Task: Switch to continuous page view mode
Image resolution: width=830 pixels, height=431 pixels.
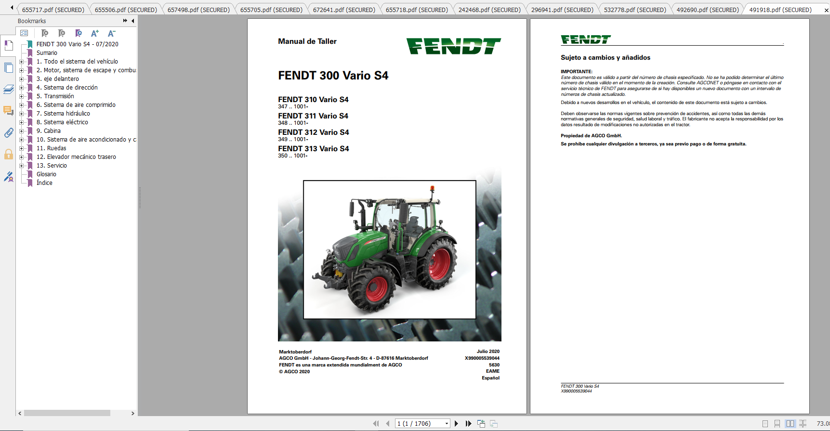Action: [777, 424]
